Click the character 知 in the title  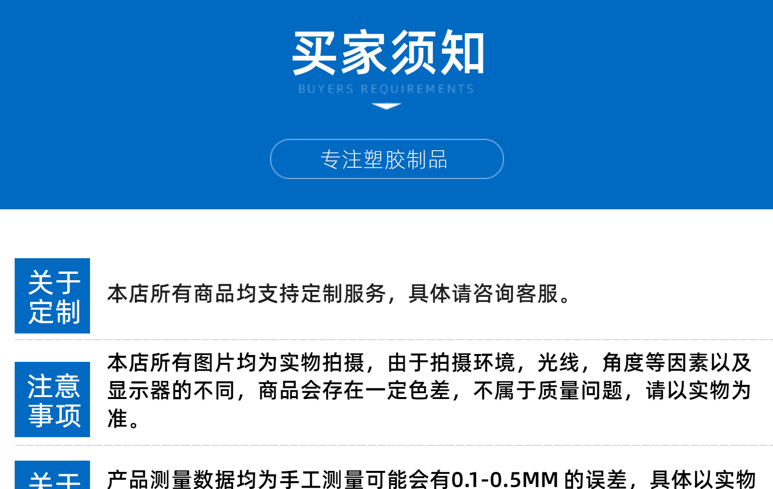462,52
